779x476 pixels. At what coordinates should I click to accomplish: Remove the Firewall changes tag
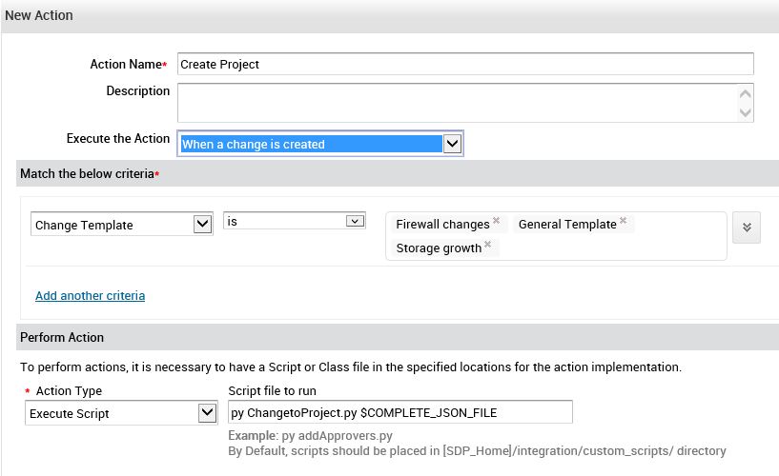tap(496, 222)
